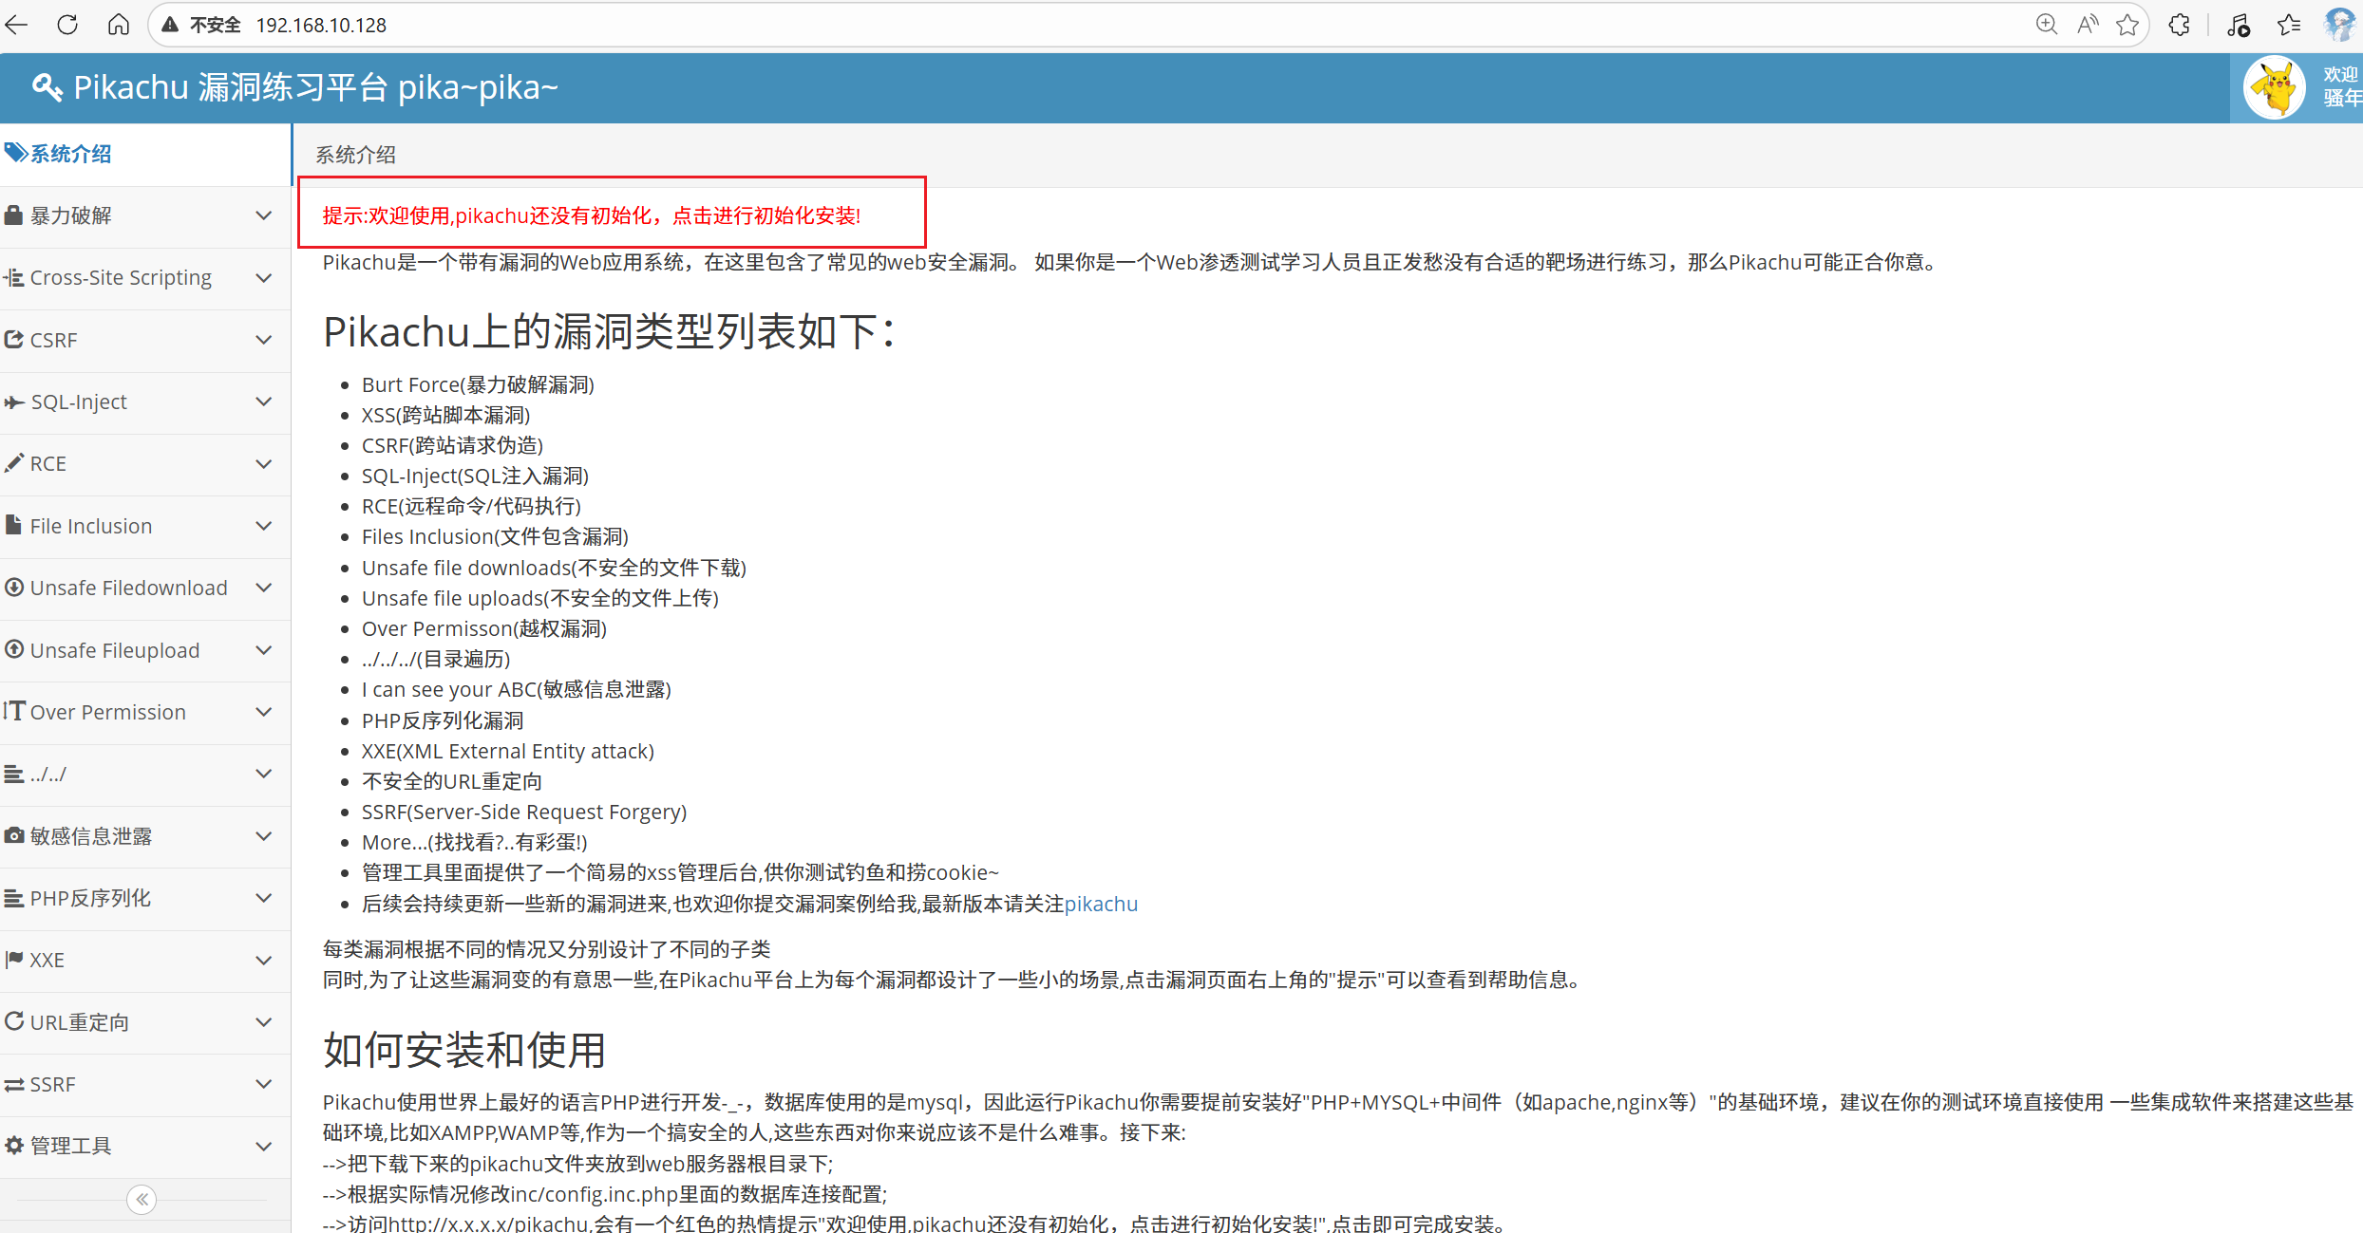Expand the SQL-Inject menu chevron
This screenshot has height=1233, width=2363.
click(264, 402)
